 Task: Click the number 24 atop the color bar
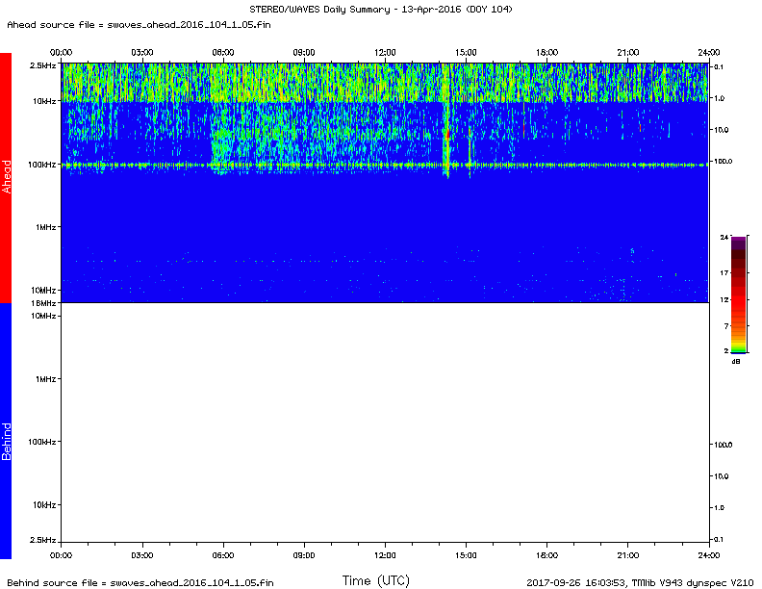point(724,236)
